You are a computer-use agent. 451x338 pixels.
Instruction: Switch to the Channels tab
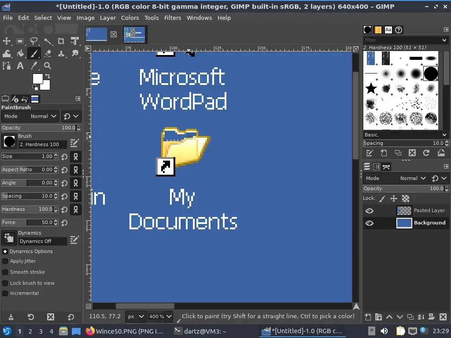point(376,167)
